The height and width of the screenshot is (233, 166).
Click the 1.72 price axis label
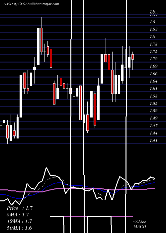tap(153, 59)
